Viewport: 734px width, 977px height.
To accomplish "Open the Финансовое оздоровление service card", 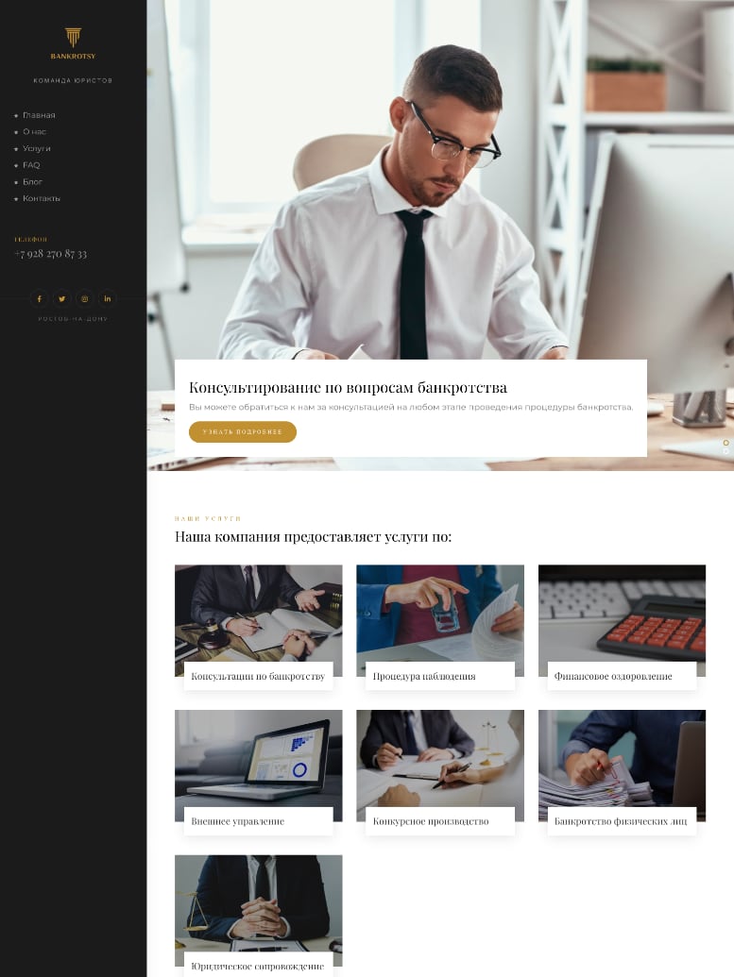I will click(x=622, y=627).
